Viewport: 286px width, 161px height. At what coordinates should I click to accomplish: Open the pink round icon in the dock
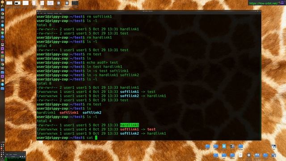click(2, 52)
